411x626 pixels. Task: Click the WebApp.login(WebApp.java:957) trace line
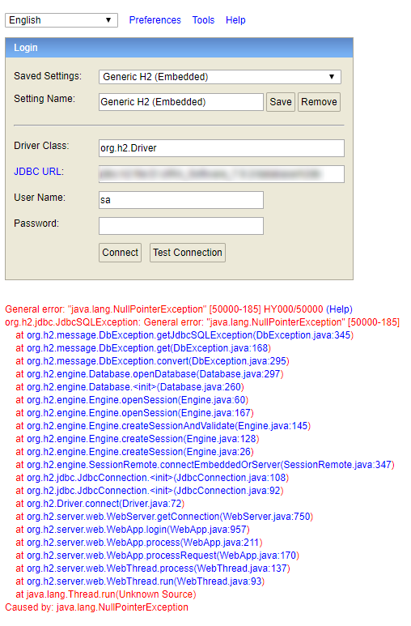click(133, 530)
